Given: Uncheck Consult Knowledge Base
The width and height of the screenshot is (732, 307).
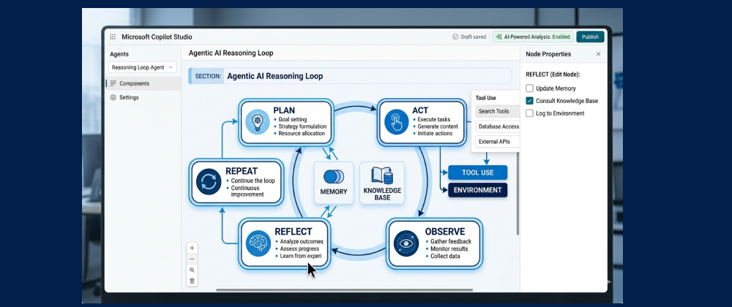Looking at the screenshot, I should [529, 101].
